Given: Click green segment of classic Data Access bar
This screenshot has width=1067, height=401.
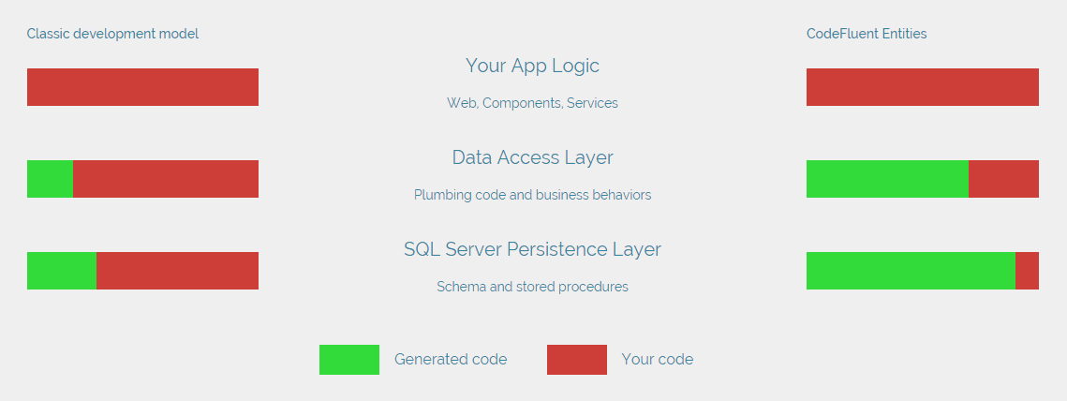Looking at the screenshot, I should [x=50, y=179].
